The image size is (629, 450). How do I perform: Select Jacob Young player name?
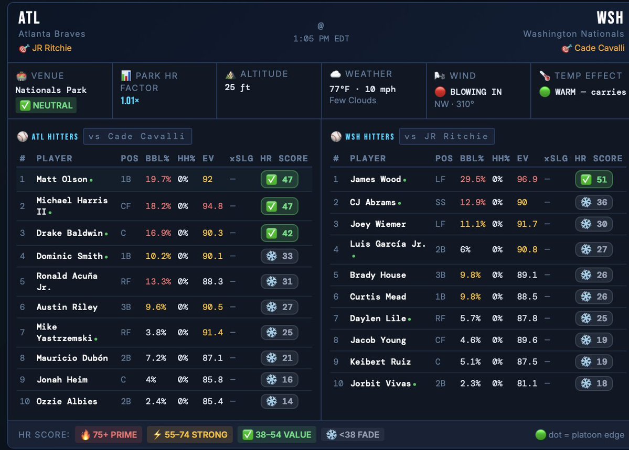coord(378,340)
